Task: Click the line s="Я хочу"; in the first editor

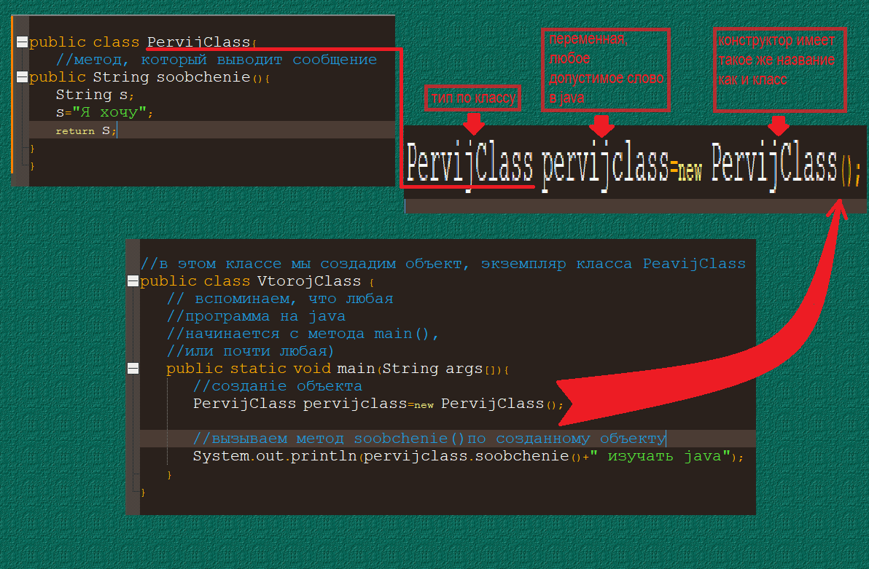Action: [x=104, y=112]
